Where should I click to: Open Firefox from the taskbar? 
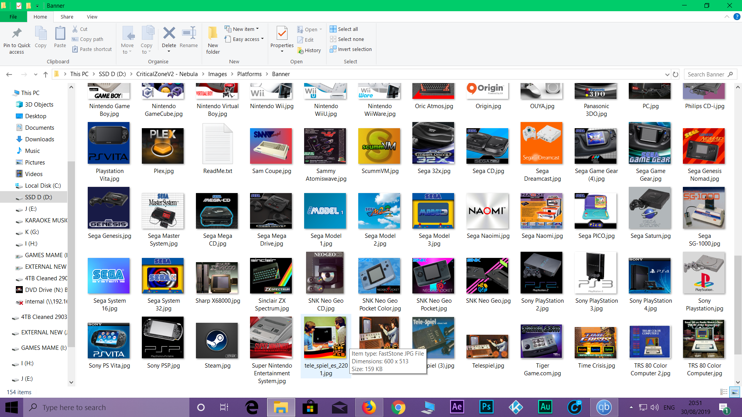(369, 407)
